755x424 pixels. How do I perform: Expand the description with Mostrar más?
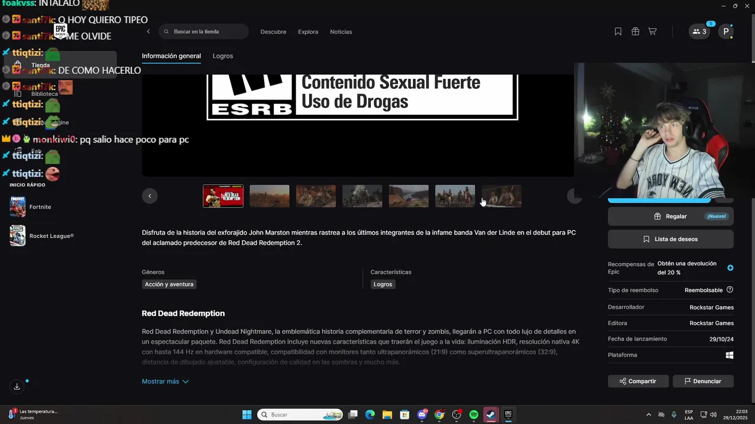click(x=165, y=382)
